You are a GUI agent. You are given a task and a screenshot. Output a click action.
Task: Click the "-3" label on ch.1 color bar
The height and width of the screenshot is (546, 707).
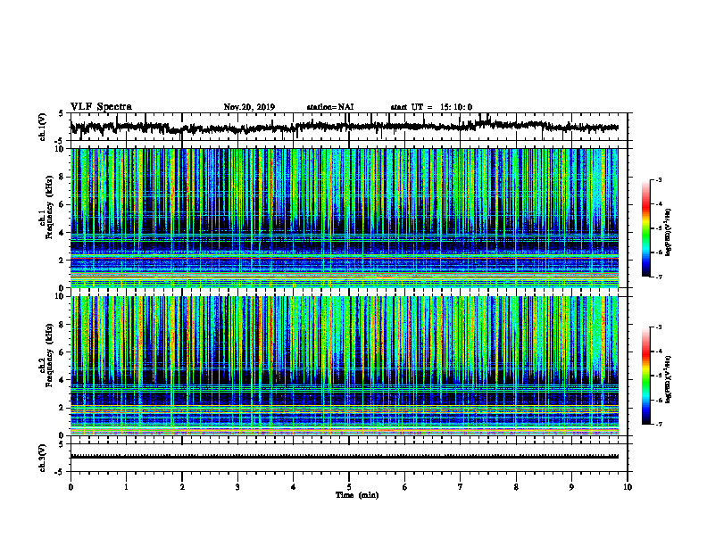(x=658, y=179)
